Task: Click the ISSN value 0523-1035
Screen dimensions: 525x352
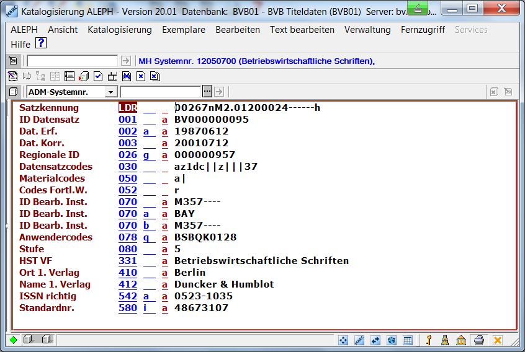Action: pos(203,296)
